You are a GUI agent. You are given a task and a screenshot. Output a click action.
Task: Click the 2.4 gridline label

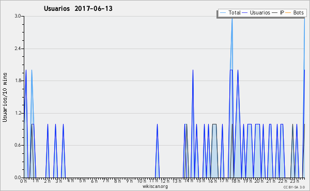[18, 49]
